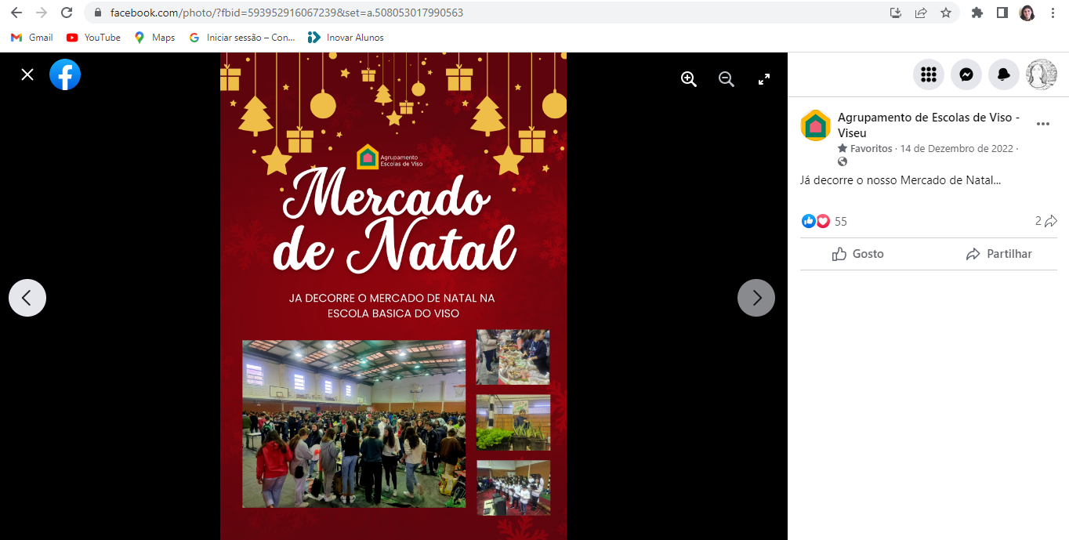Click the like reaction emoji
1069x540 pixels.
809,221
